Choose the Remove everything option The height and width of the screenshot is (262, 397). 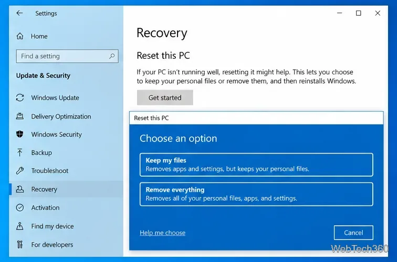[256, 194]
